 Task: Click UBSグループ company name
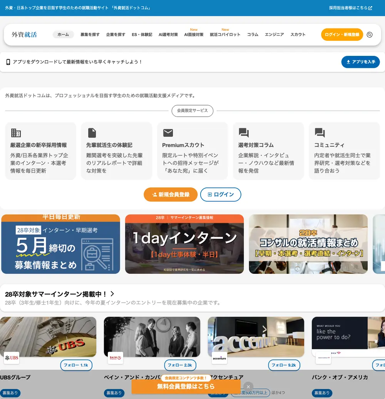tap(15, 377)
